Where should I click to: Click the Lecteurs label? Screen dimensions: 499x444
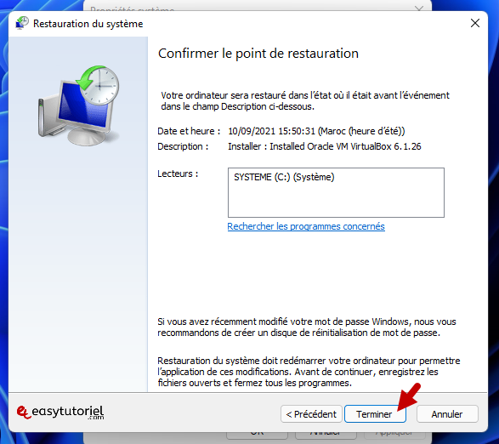pos(178,174)
